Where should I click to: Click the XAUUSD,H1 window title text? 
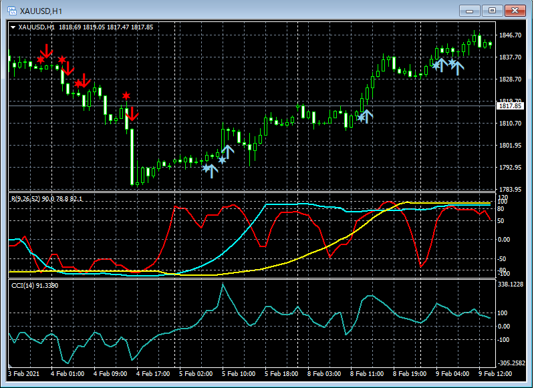(x=41, y=11)
